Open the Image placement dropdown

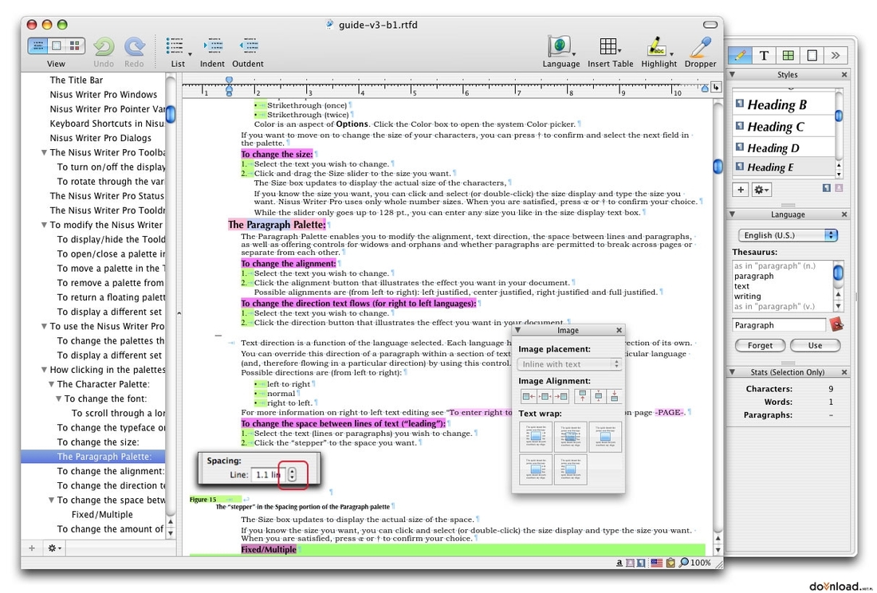point(568,363)
